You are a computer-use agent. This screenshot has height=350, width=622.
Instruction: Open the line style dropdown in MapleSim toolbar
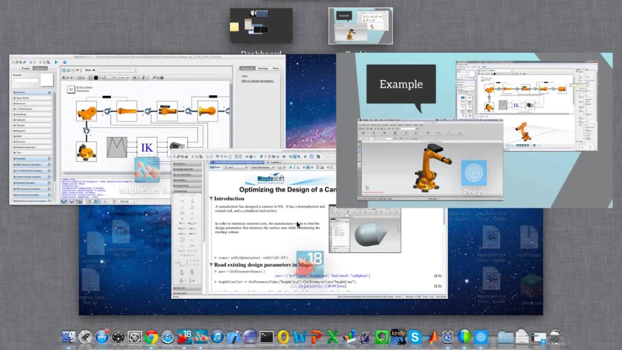click(122, 78)
